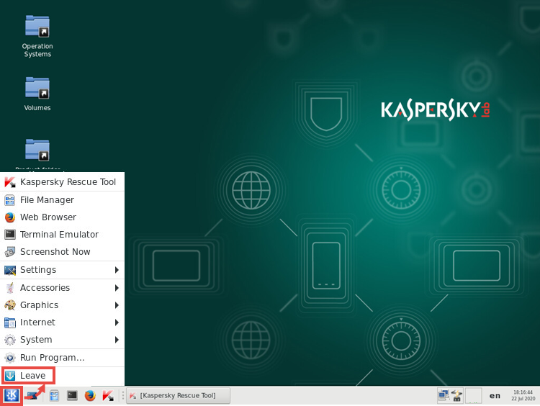This screenshot has height=406, width=540.
Task: Click camera icon beside Screenshot Now
Action: [9, 252]
